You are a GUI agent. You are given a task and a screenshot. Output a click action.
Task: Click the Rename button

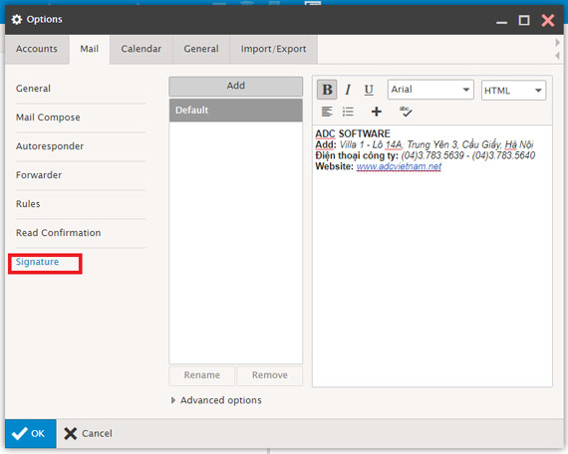coord(201,375)
